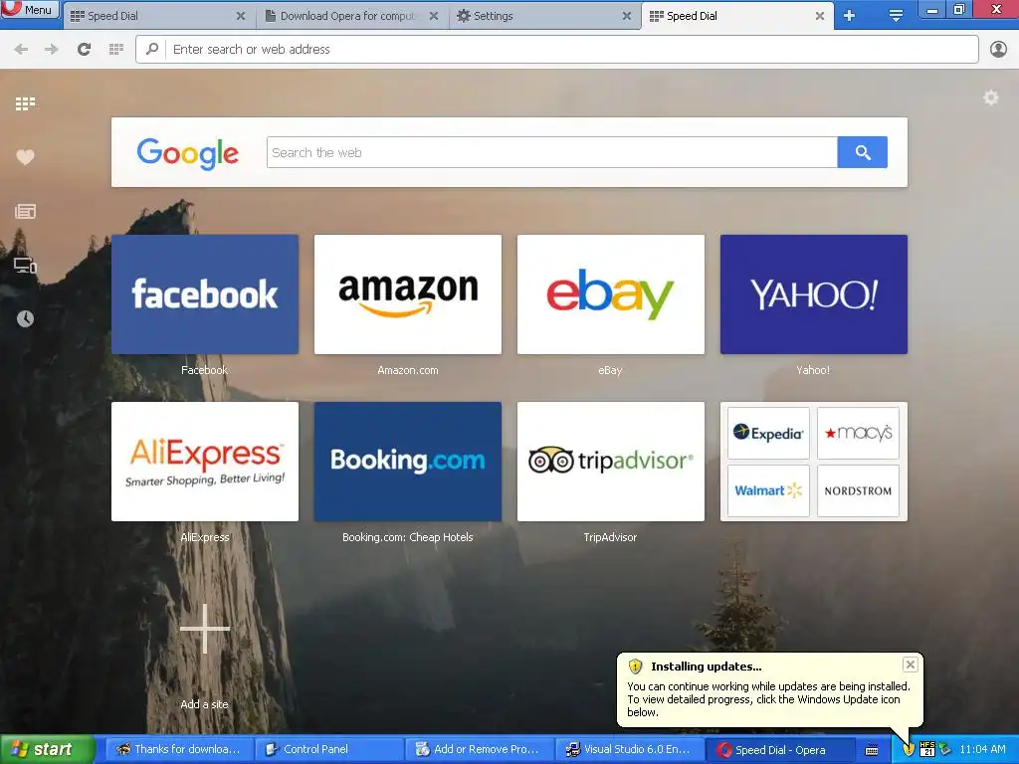1019x764 pixels.
Task: Close the Download Opera tab
Action: coord(434,16)
